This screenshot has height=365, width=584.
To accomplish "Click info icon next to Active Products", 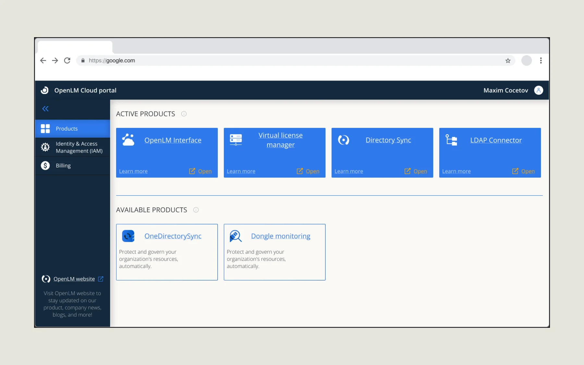I will (x=184, y=114).
